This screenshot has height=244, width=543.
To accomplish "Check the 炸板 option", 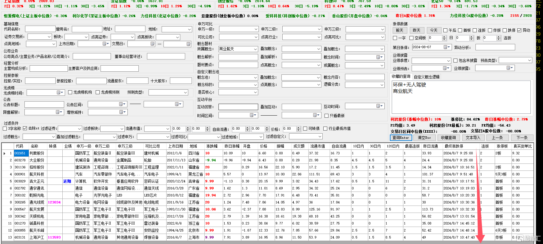I will 490,30.
